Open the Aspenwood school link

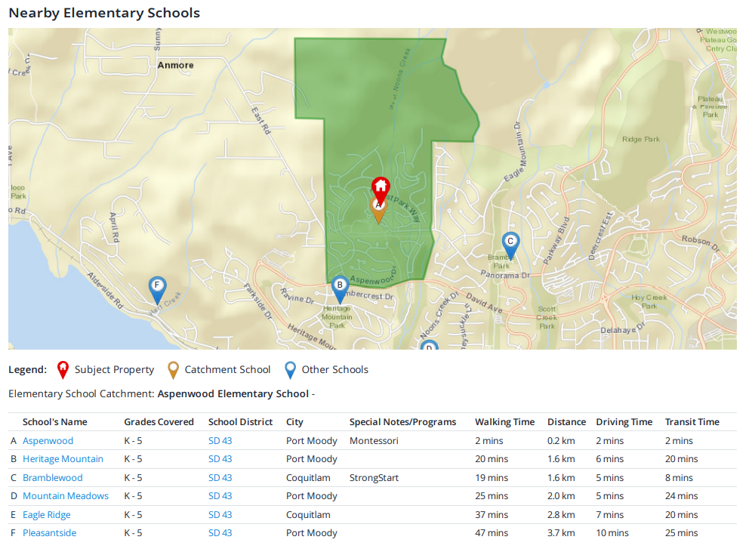pos(48,441)
